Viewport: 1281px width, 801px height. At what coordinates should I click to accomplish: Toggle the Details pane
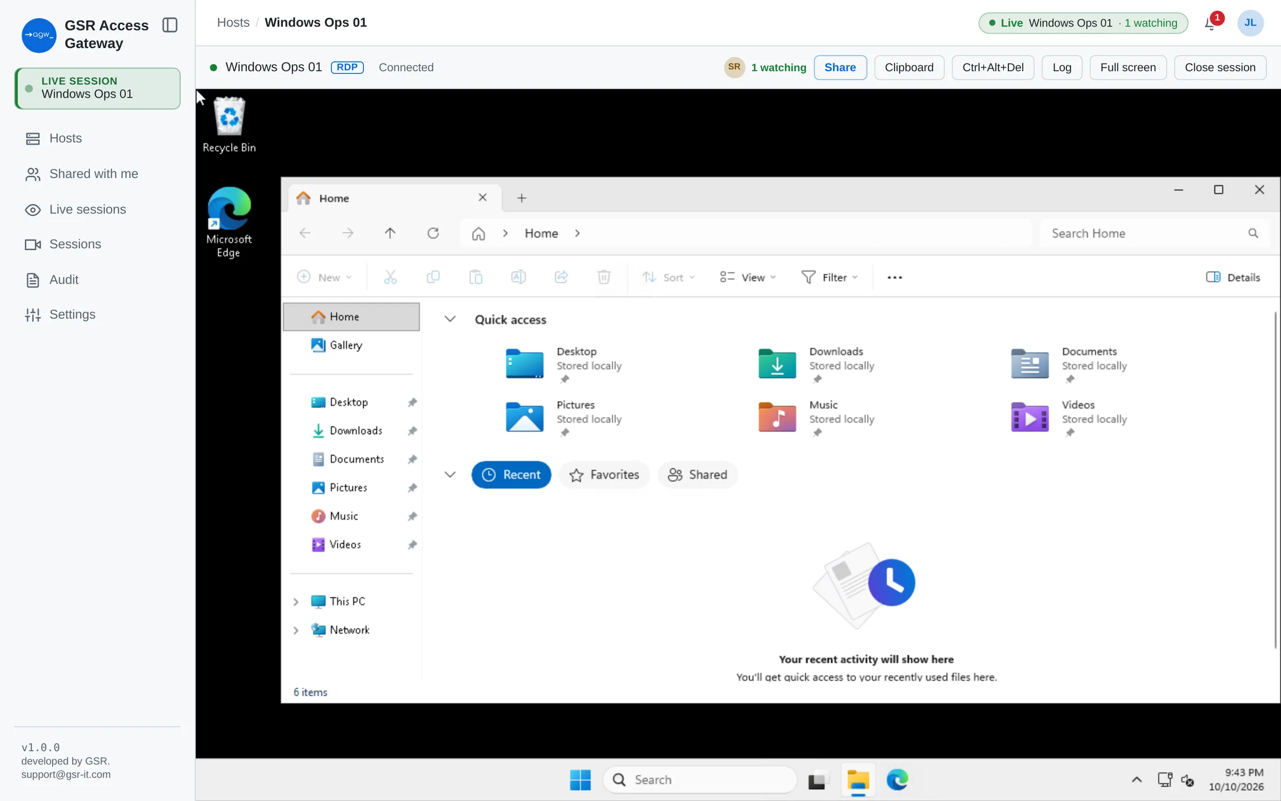click(1233, 277)
